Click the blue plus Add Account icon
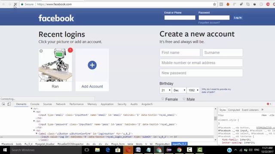 [x=92, y=65]
